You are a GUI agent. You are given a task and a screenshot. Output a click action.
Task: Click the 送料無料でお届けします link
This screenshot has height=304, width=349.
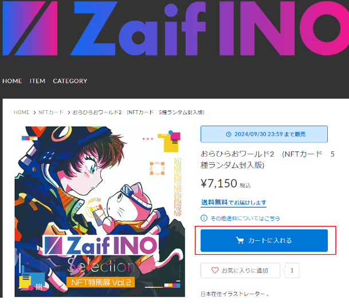tap(233, 202)
